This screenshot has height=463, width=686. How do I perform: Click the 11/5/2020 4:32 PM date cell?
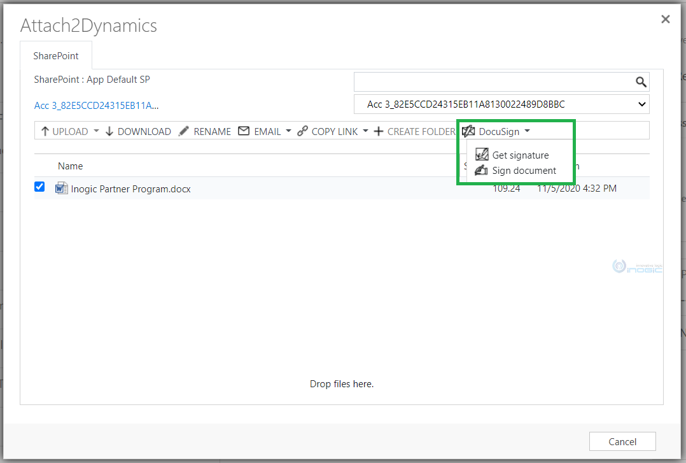tap(577, 189)
